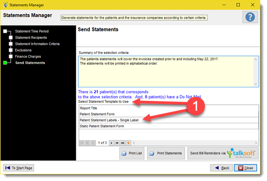Select the Exclusions step box

pyautogui.click(x=10, y=50)
